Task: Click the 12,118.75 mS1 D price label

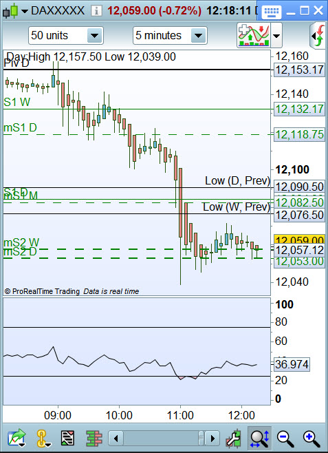Action: coord(299,135)
